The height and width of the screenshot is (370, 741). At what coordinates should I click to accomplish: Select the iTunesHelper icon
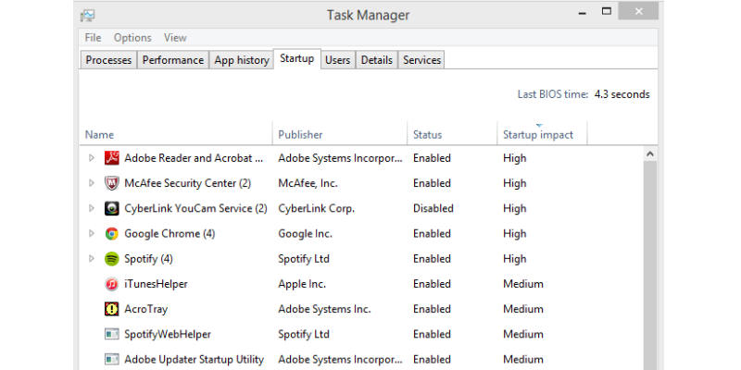tap(111, 284)
